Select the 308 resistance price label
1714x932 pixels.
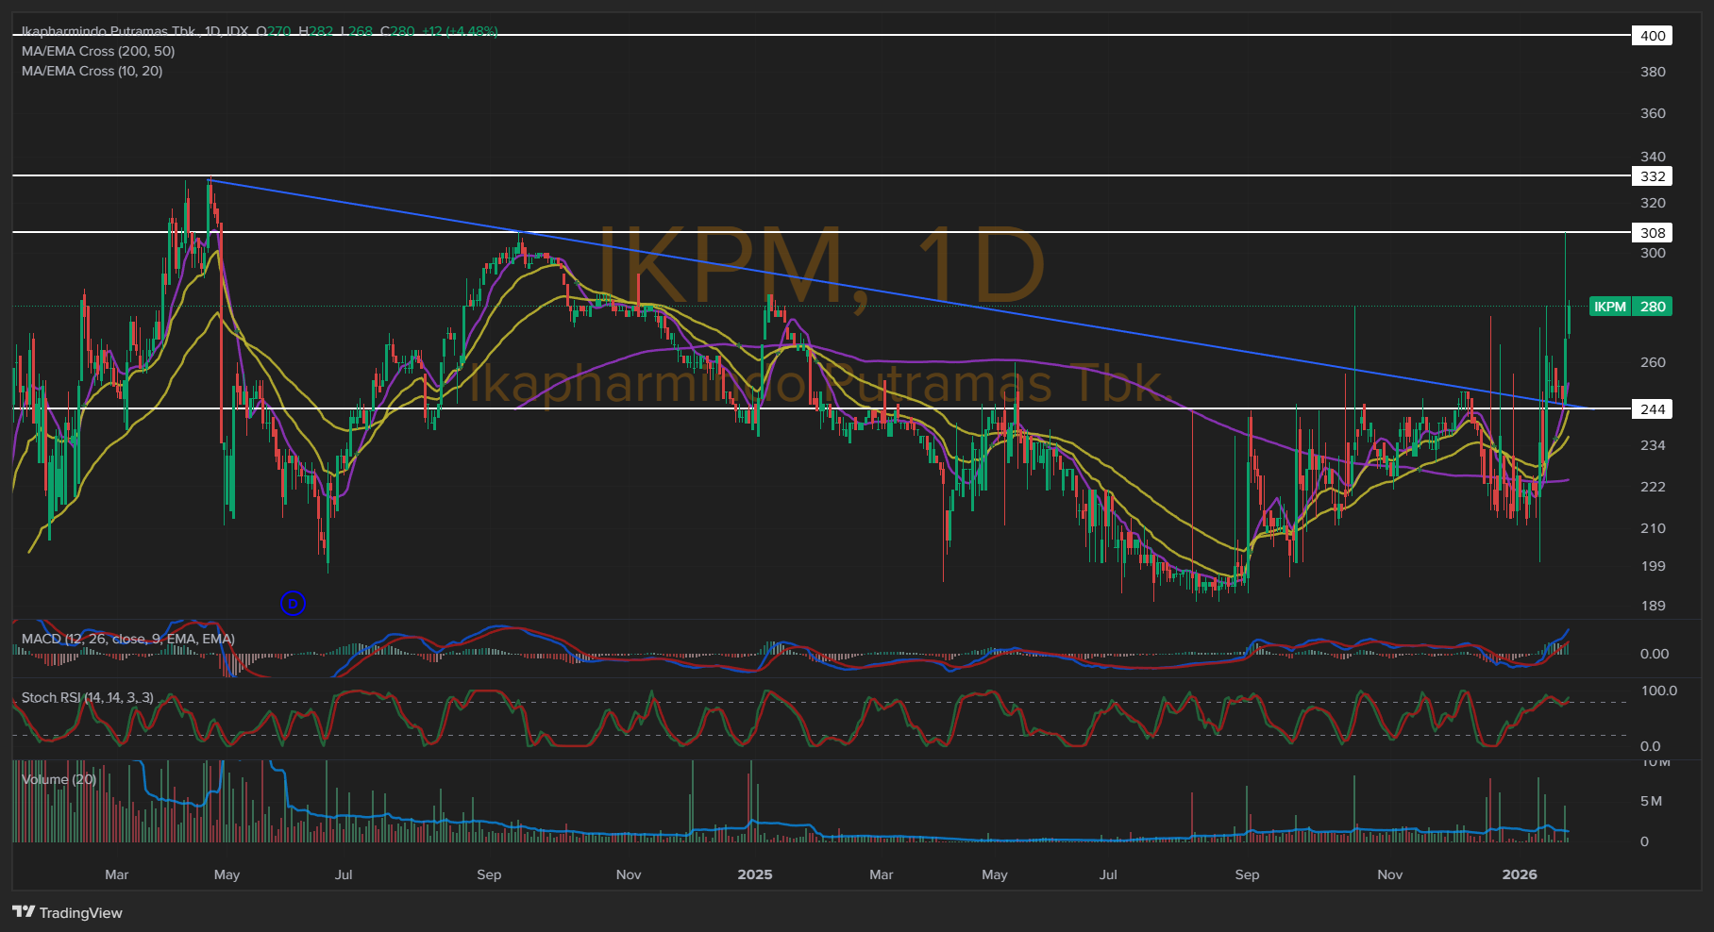(x=1652, y=233)
